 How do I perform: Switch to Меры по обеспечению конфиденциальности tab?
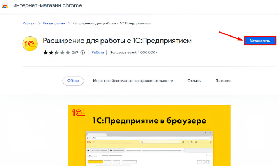(x=133, y=81)
